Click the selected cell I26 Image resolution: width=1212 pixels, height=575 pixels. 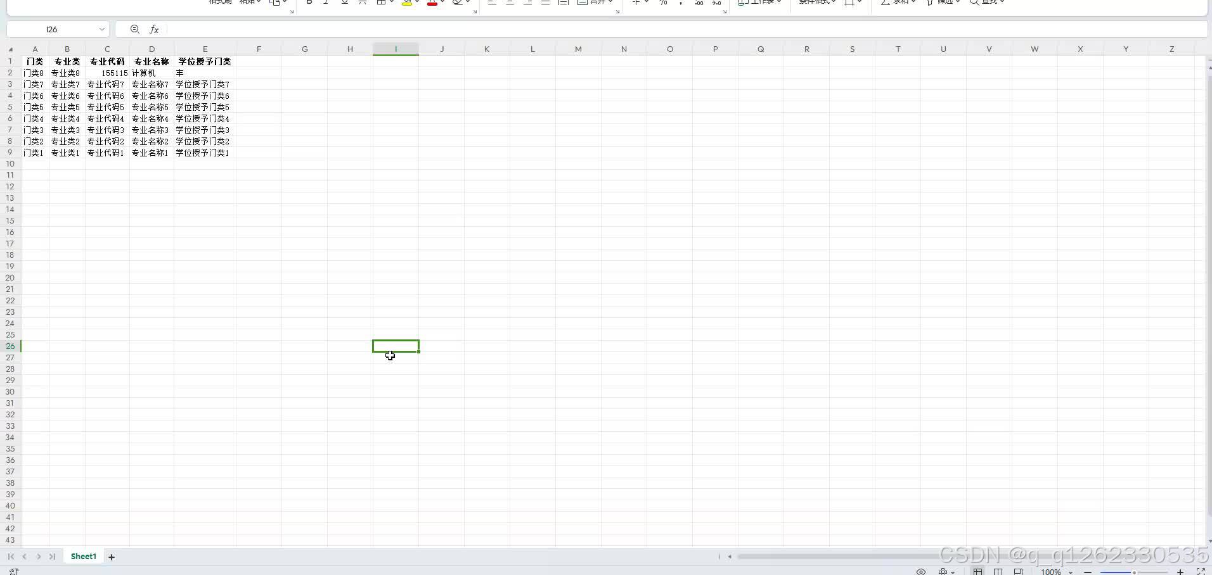pyautogui.click(x=396, y=346)
